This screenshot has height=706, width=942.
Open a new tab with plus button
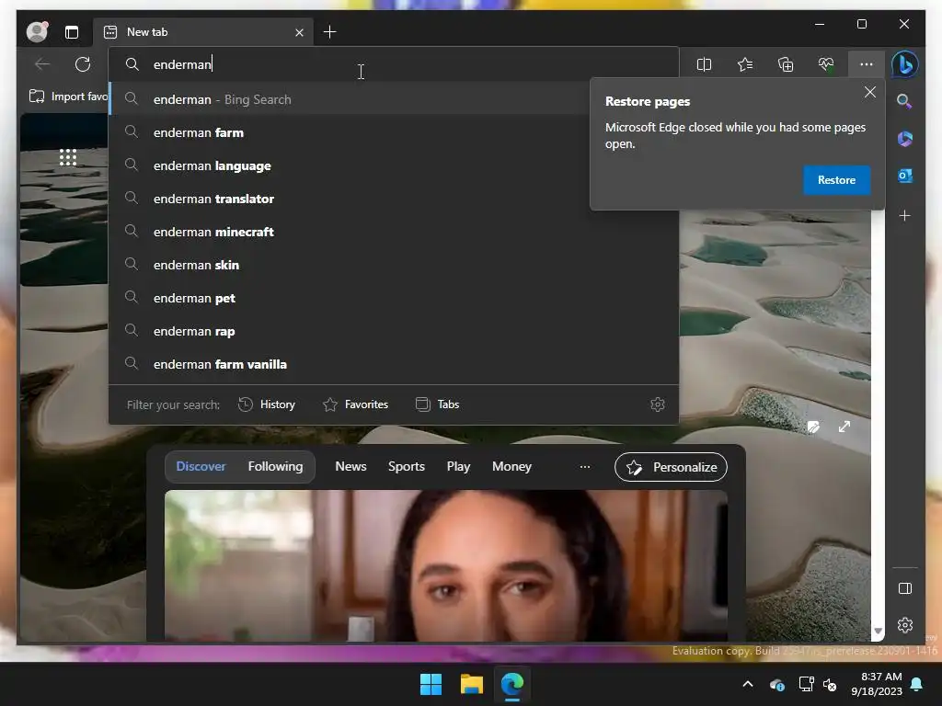(x=330, y=32)
